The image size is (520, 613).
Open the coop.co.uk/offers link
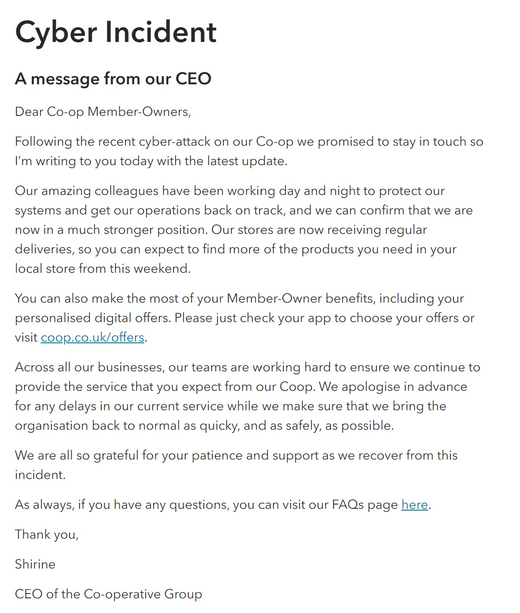pos(92,337)
